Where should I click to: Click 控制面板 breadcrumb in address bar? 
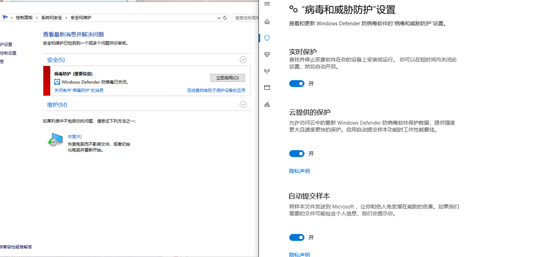pyautogui.click(x=24, y=18)
